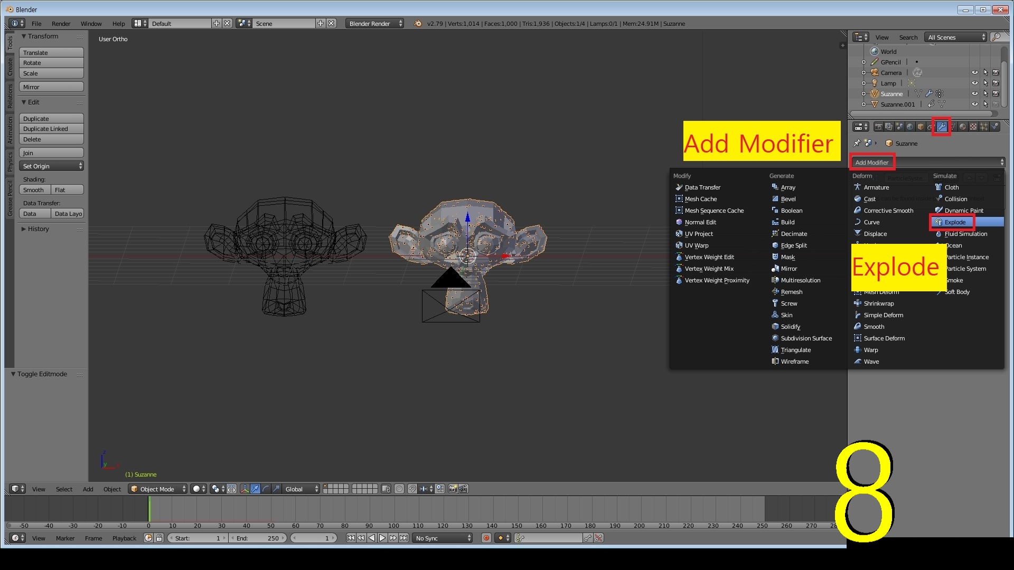Click the timeline Start frame field
Viewport: 1014px width, 570px height.
pos(197,538)
